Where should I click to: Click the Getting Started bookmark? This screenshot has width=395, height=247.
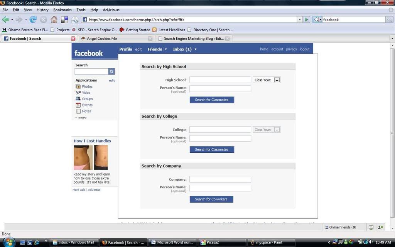[135, 30]
